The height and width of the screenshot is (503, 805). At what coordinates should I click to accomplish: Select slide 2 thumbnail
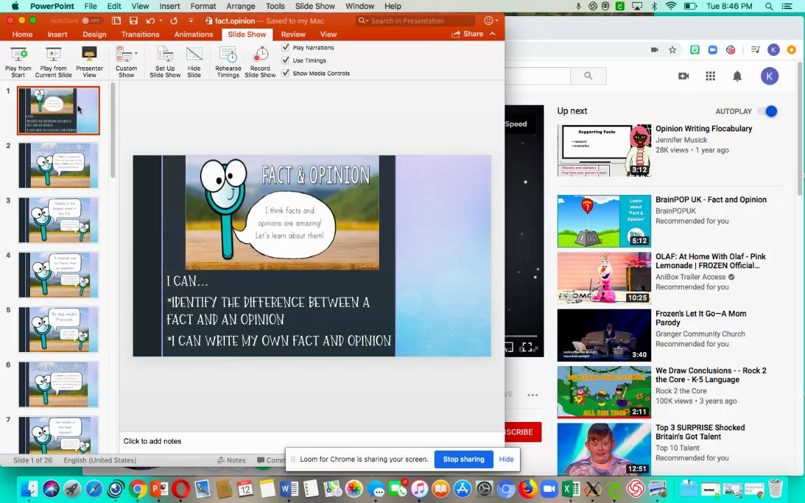pos(59,166)
